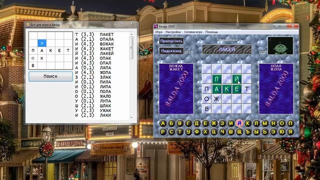Pick letter Х on Balda keyboard

point(205,132)
